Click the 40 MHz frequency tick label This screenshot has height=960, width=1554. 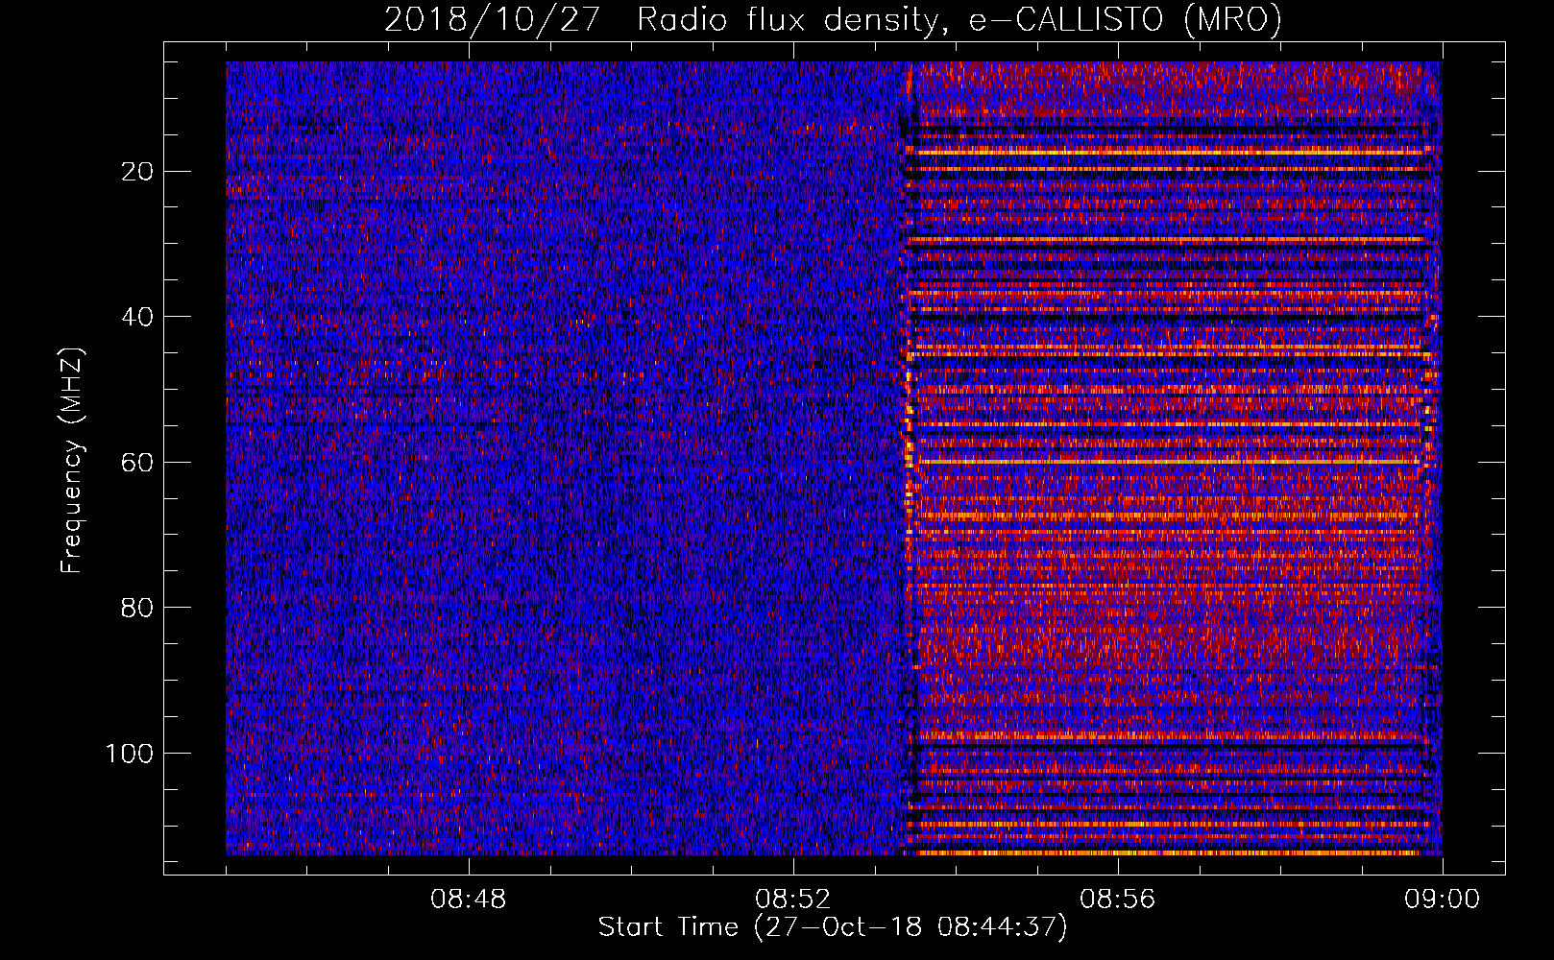tap(137, 317)
